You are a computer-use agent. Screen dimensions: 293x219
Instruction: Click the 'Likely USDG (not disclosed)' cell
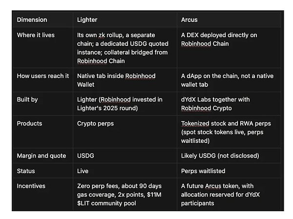coord(220,156)
